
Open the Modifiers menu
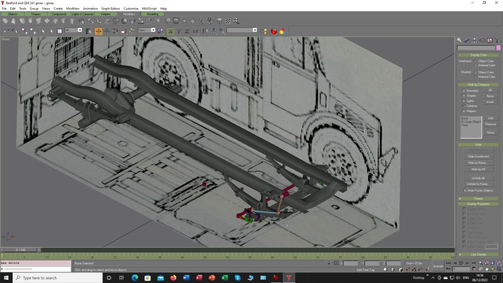(73, 9)
